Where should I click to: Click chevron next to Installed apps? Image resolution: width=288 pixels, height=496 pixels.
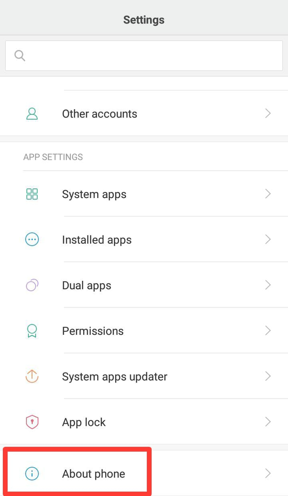(x=268, y=239)
